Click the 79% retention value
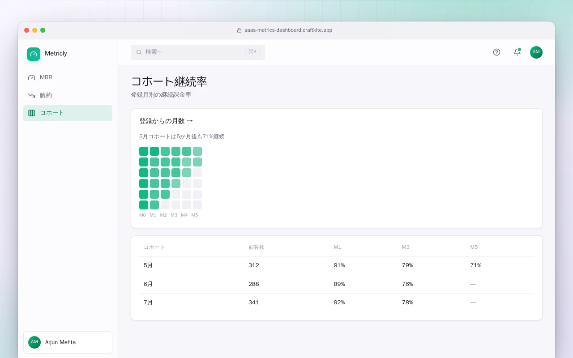This screenshot has height=358, width=573. click(x=407, y=265)
